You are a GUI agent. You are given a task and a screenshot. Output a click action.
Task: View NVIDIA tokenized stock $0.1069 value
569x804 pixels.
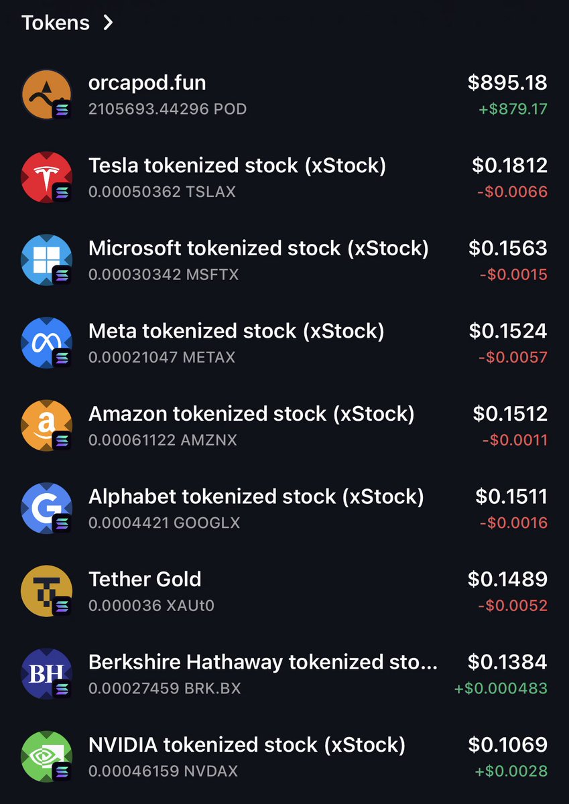tap(508, 745)
